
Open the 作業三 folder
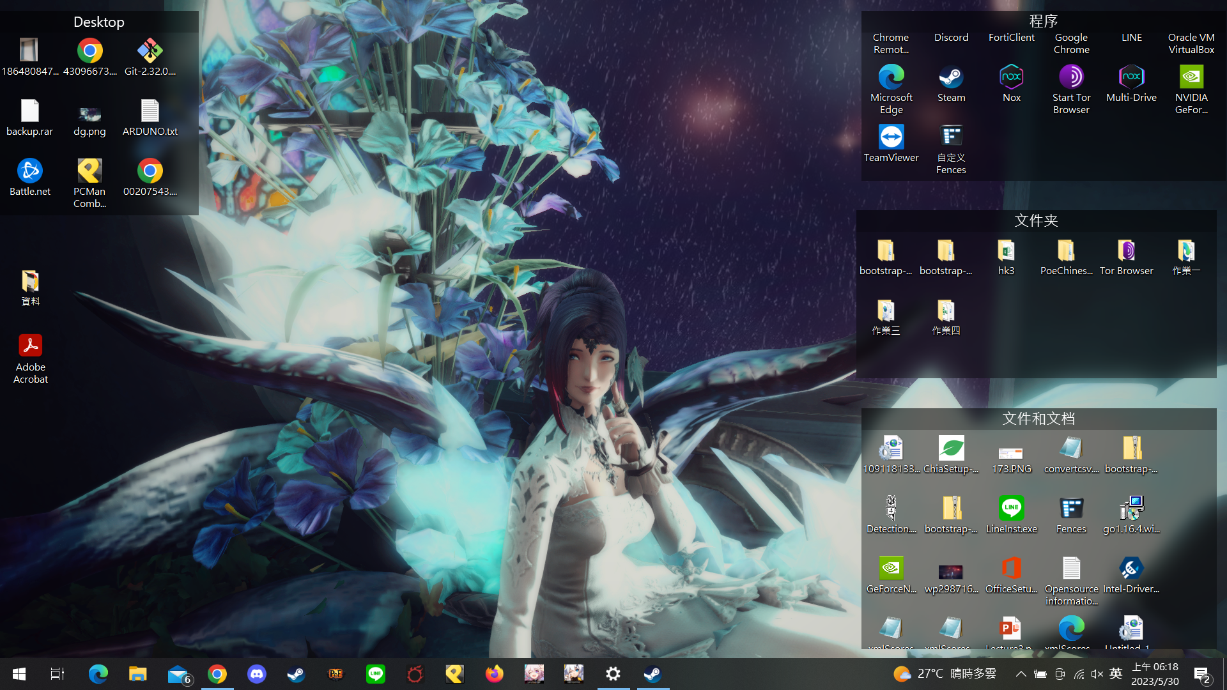click(886, 318)
